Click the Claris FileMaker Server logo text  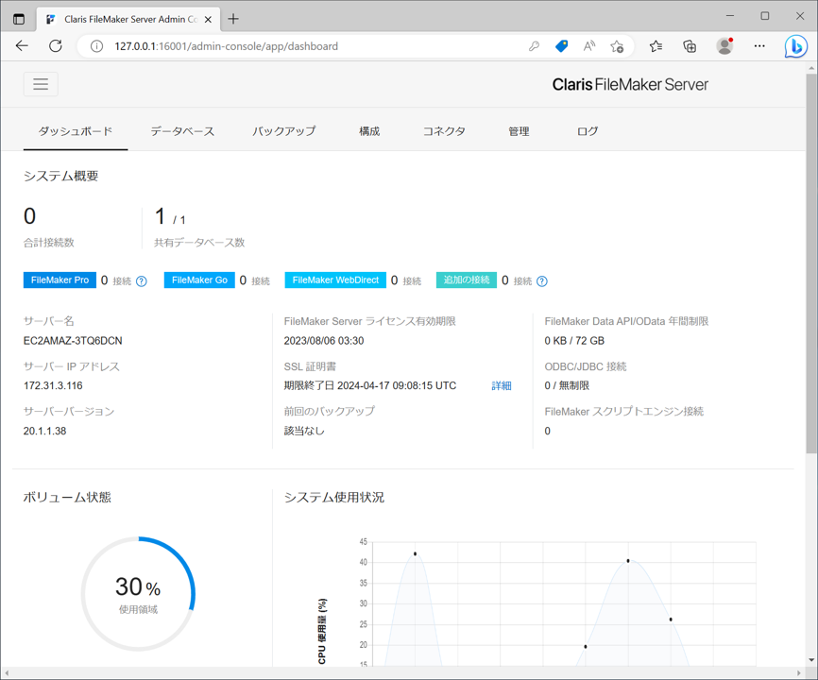pos(630,84)
